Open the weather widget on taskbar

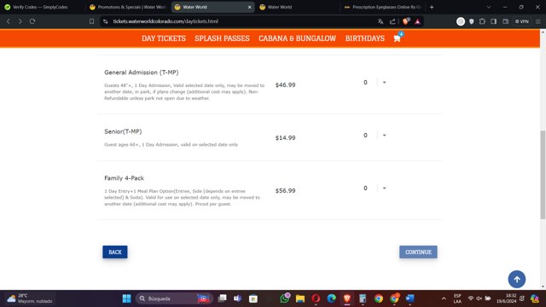point(30,298)
